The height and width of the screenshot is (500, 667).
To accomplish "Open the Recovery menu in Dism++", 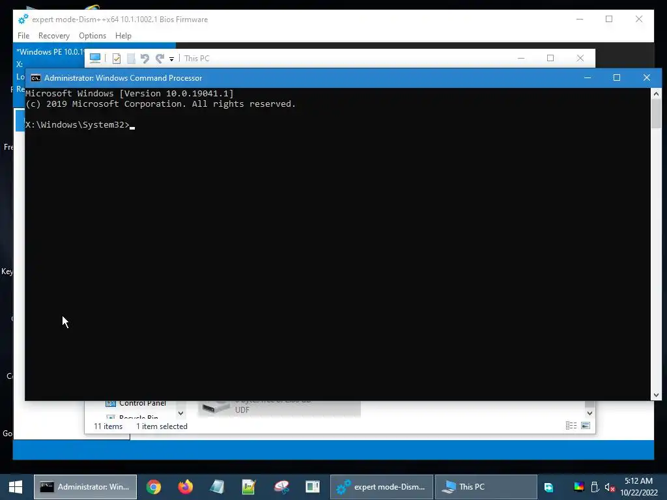I will pos(54,36).
